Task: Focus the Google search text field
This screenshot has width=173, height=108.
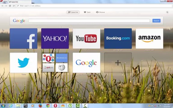Action: pyautogui.click(x=89, y=21)
